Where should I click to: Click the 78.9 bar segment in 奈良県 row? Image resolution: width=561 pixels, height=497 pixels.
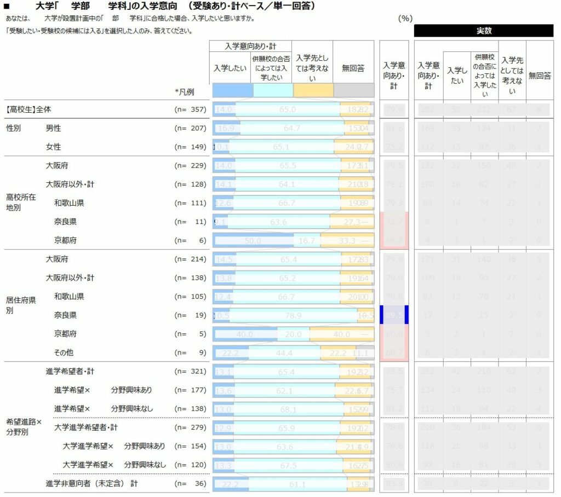293,315
